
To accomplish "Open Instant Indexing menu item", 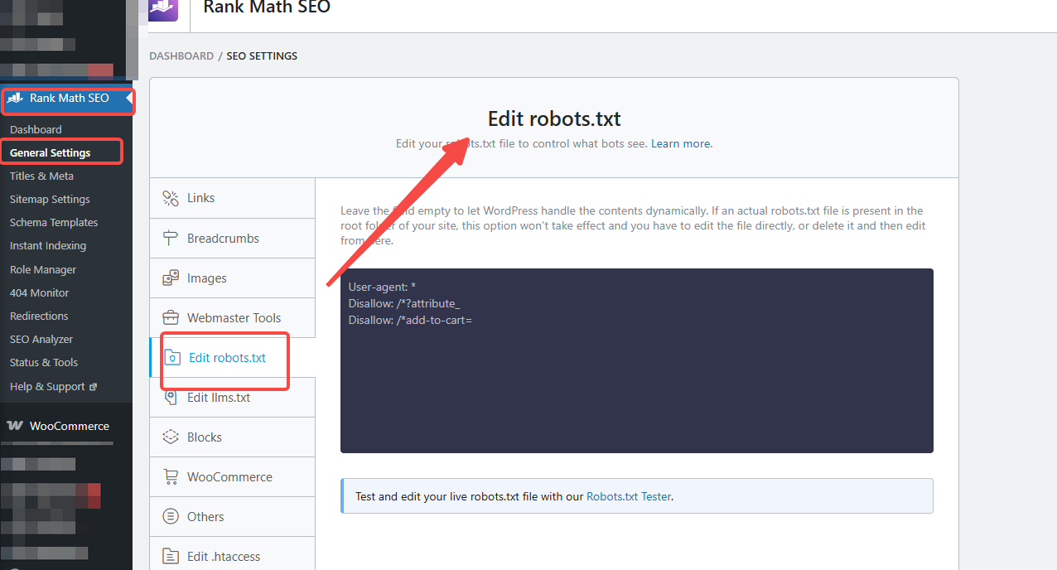I will point(48,245).
